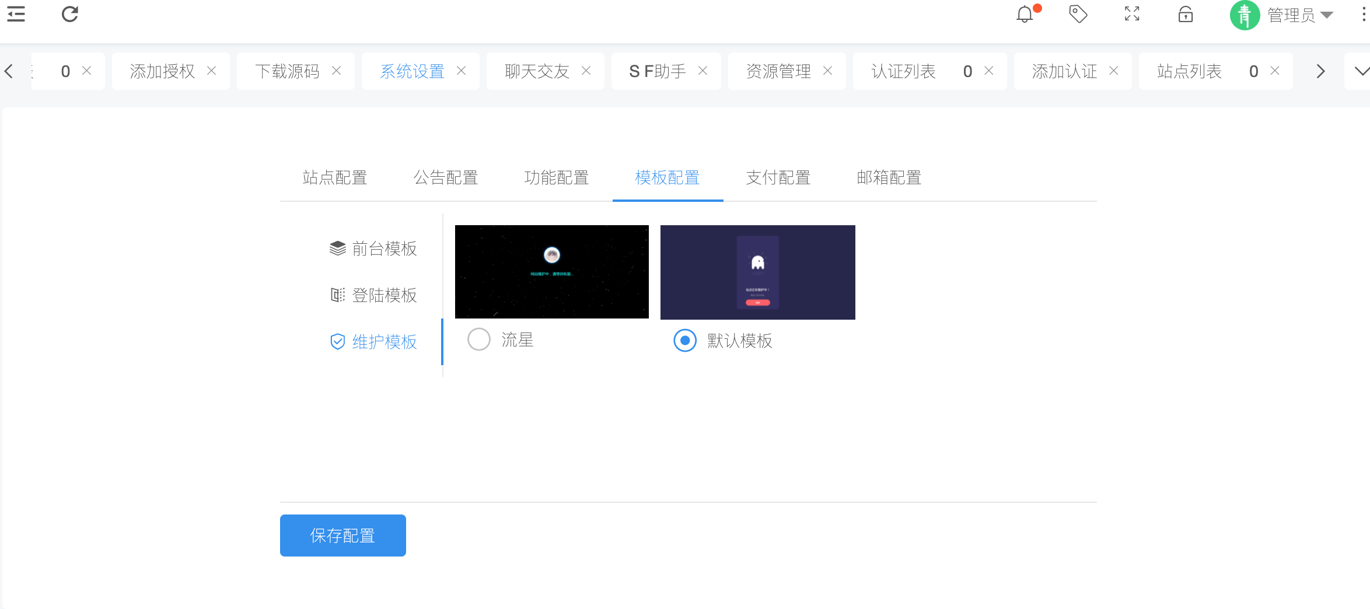Close the 系统设置 tab
The height and width of the screenshot is (609, 1370).
point(462,71)
